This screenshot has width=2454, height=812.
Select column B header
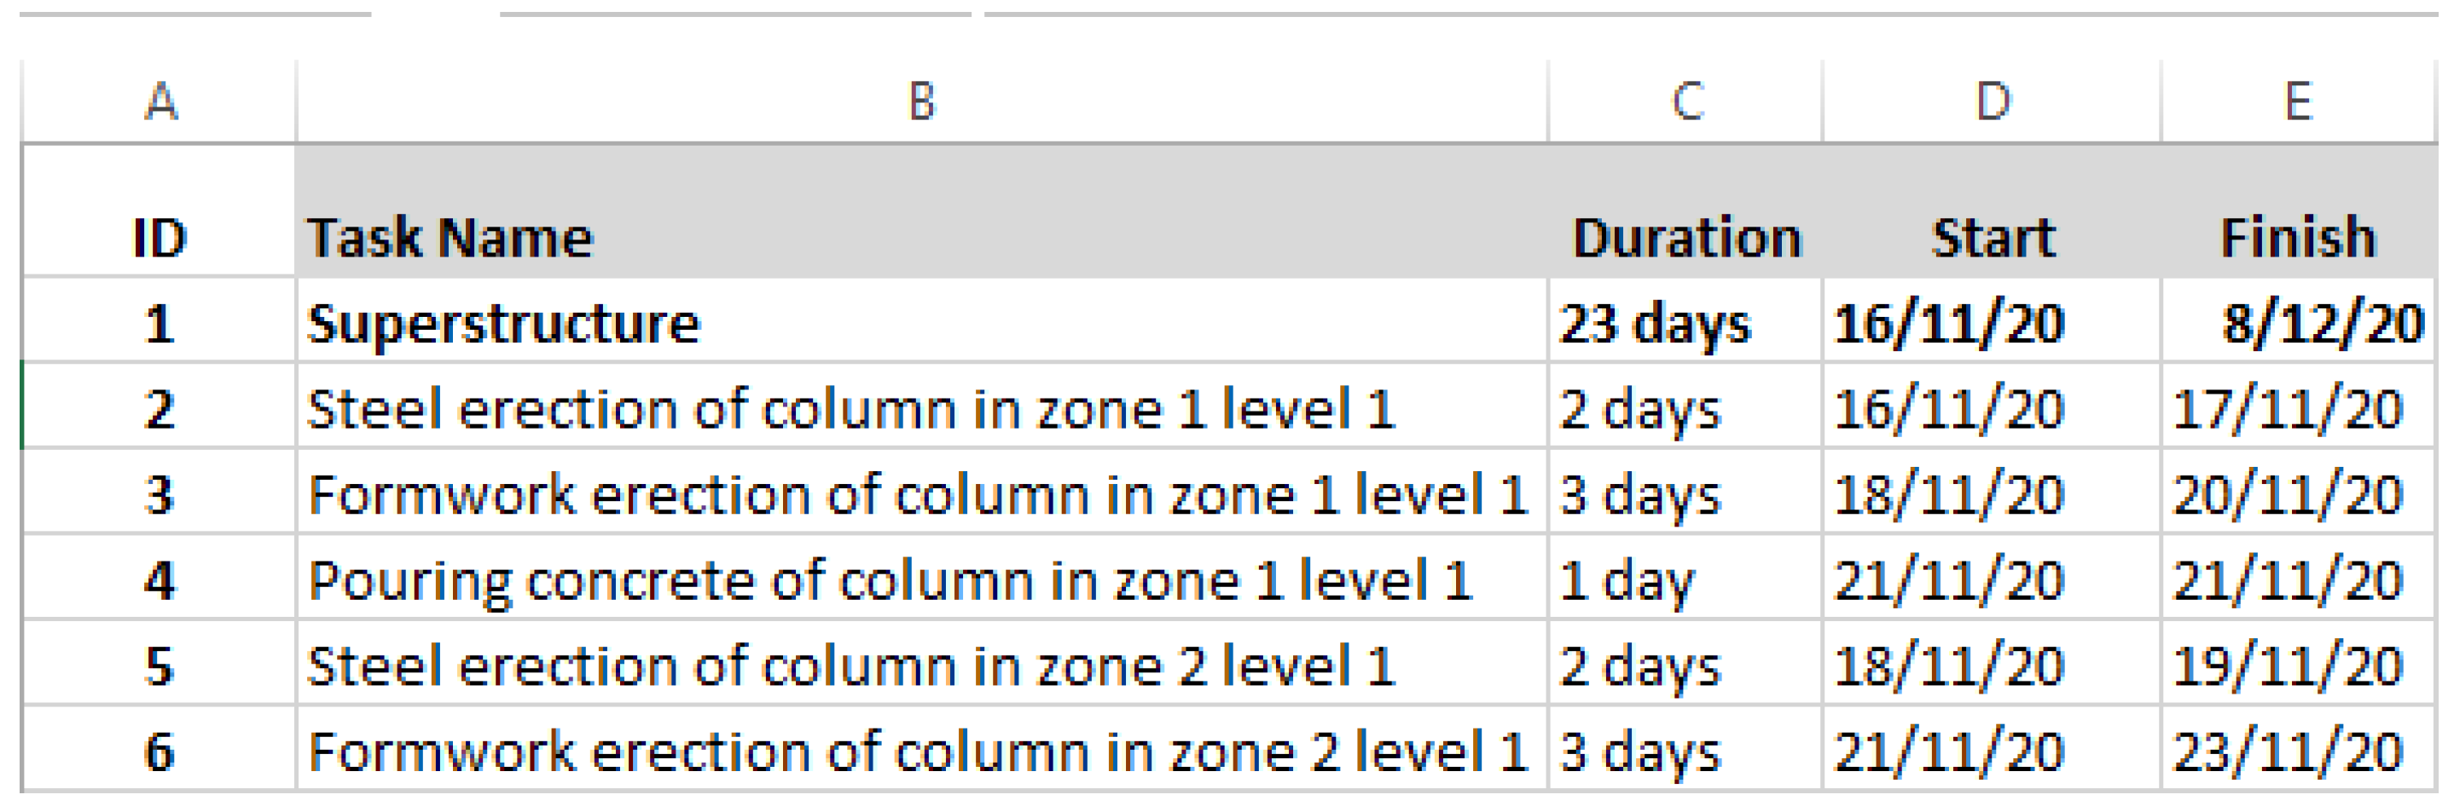click(921, 101)
